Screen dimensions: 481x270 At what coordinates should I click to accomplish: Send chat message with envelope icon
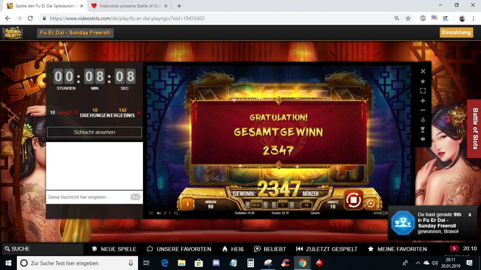click(135, 197)
